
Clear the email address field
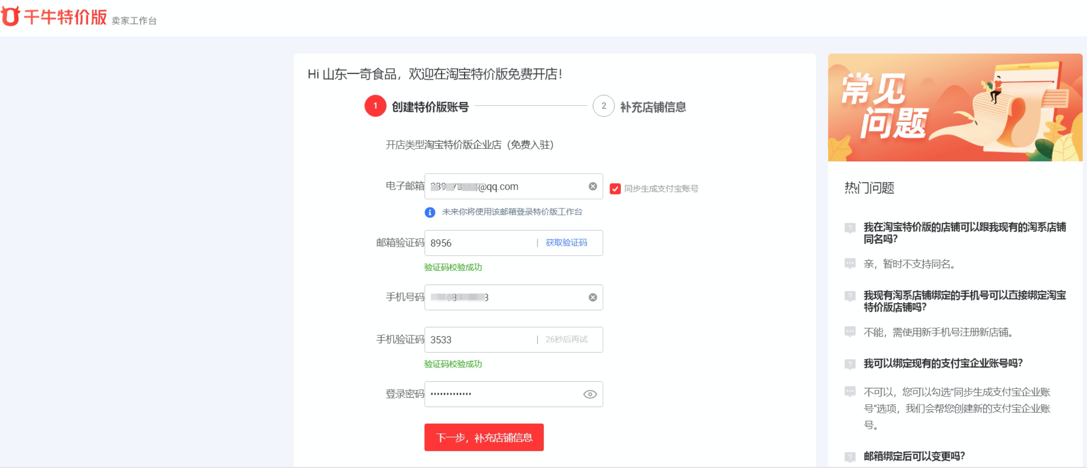[x=592, y=186]
